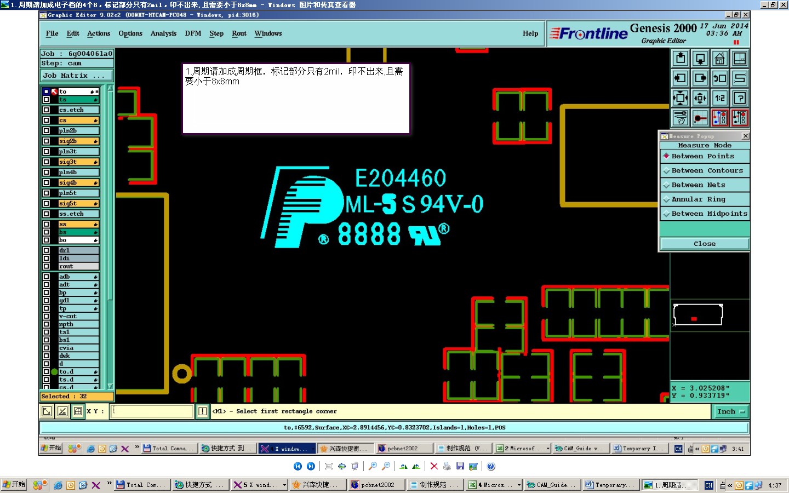Select the Between Midpoints measure mode
Screen dimensions: 789x493
pos(705,214)
